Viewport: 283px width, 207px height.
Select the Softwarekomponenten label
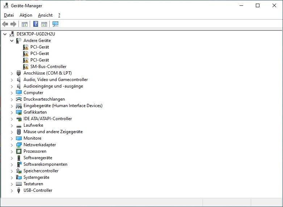click(46, 164)
